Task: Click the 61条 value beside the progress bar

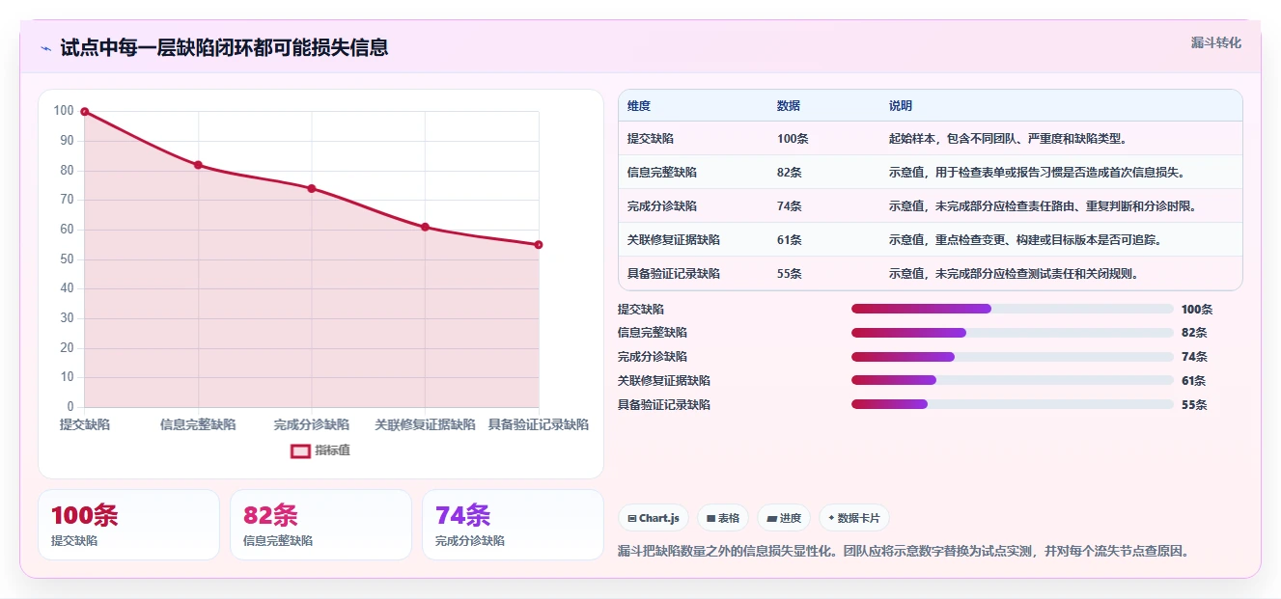Action: (x=1194, y=381)
